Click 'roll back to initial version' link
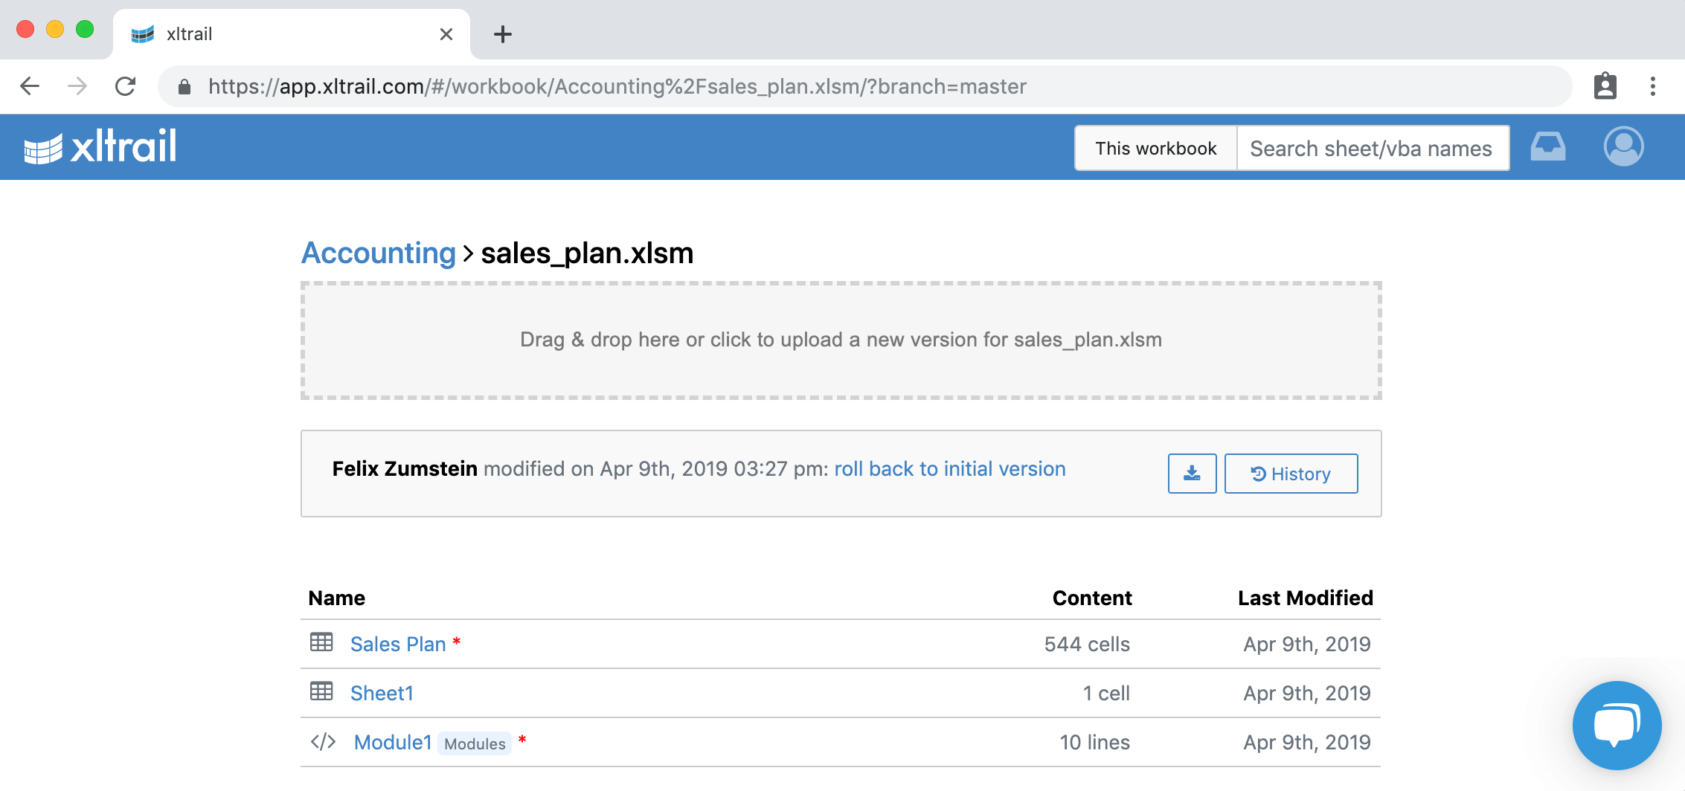This screenshot has height=791, width=1685. pyautogui.click(x=949, y=469)
